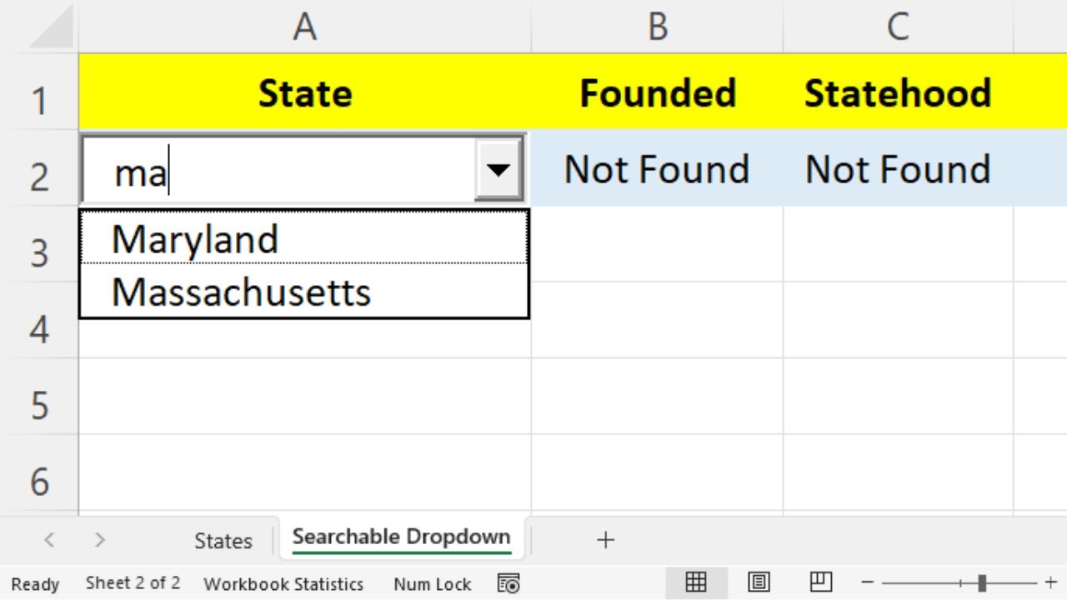Open Workbook Statistics from status bar

click(x=283, y=584)
